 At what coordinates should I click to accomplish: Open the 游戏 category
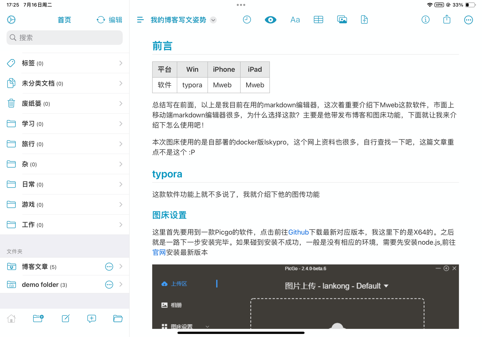point(64,204)
